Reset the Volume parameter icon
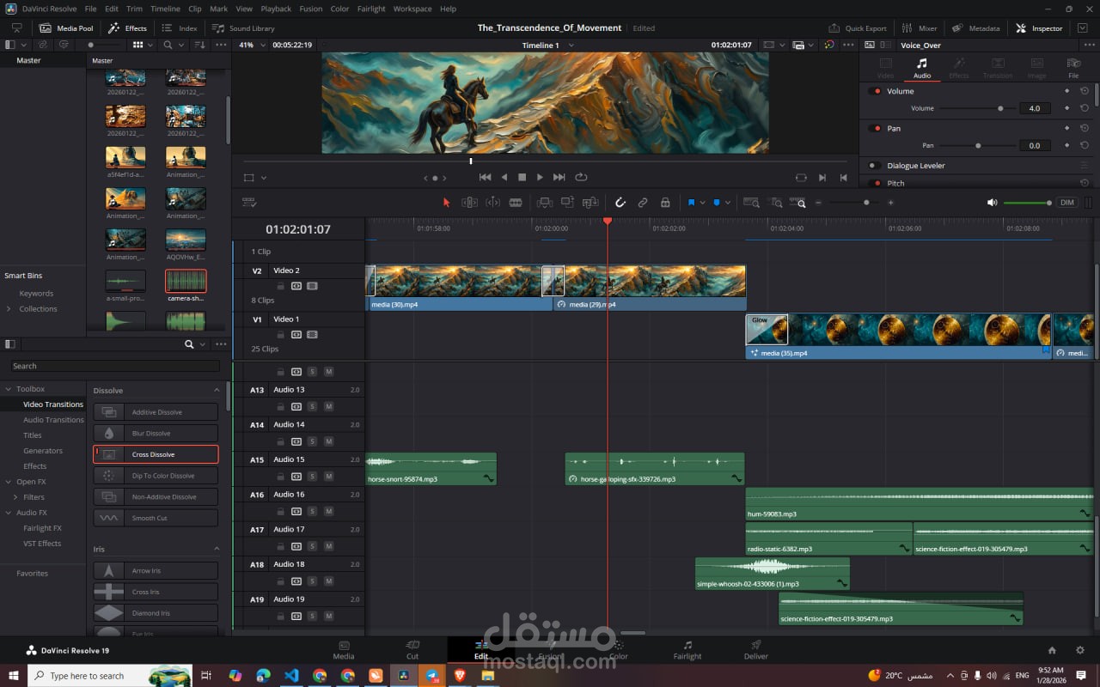The height and width of the screenshot is (687, 1100). [1084, 91]
